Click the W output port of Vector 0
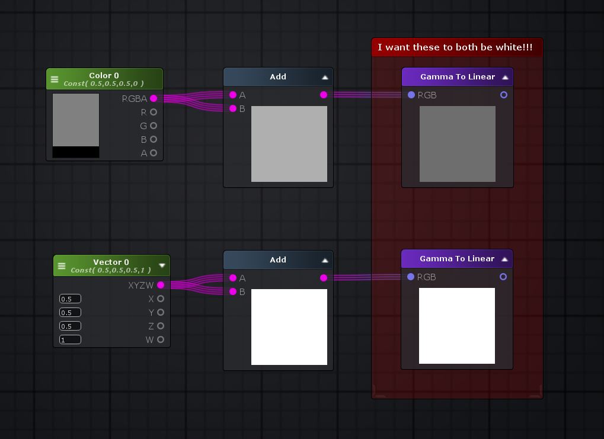 pyautogui.click(x=161, y=339)
